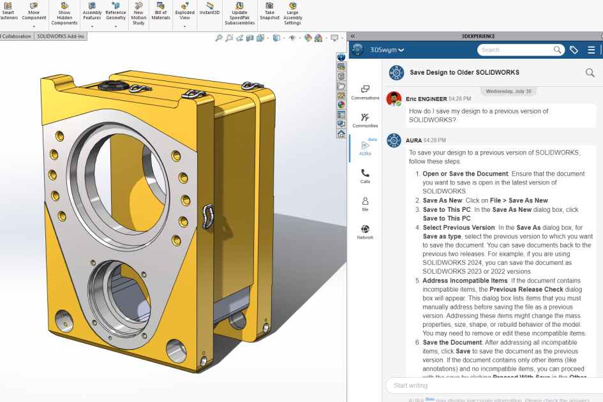
Task: Update SpeedPak Subassemblies
Action: (x=239, y=11)
